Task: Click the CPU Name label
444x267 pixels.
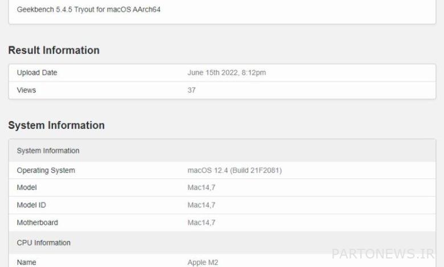Action: point(27,262)
